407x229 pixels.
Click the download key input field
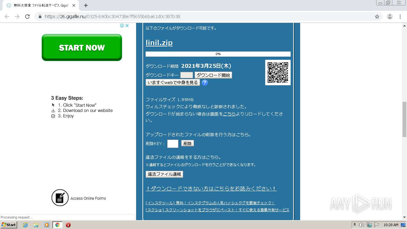187,75
